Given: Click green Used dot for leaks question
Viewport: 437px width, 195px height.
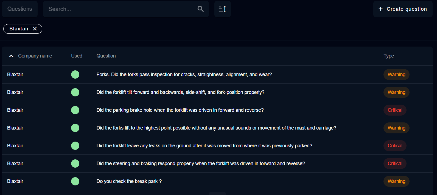Looking at the screenshot, I should point(75,146).
